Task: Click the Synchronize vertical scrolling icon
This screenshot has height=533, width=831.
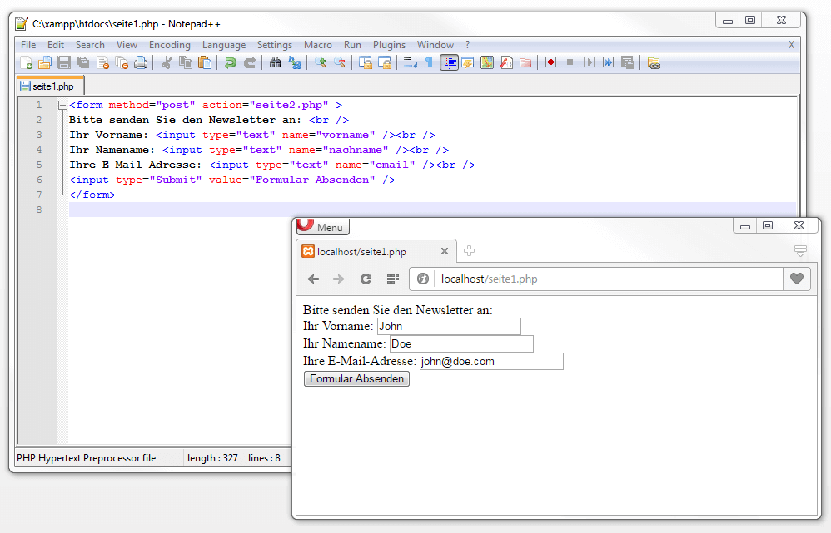Action: (366, 63)
